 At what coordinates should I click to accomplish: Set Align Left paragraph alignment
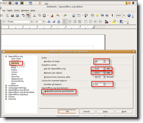pos(65,21)
